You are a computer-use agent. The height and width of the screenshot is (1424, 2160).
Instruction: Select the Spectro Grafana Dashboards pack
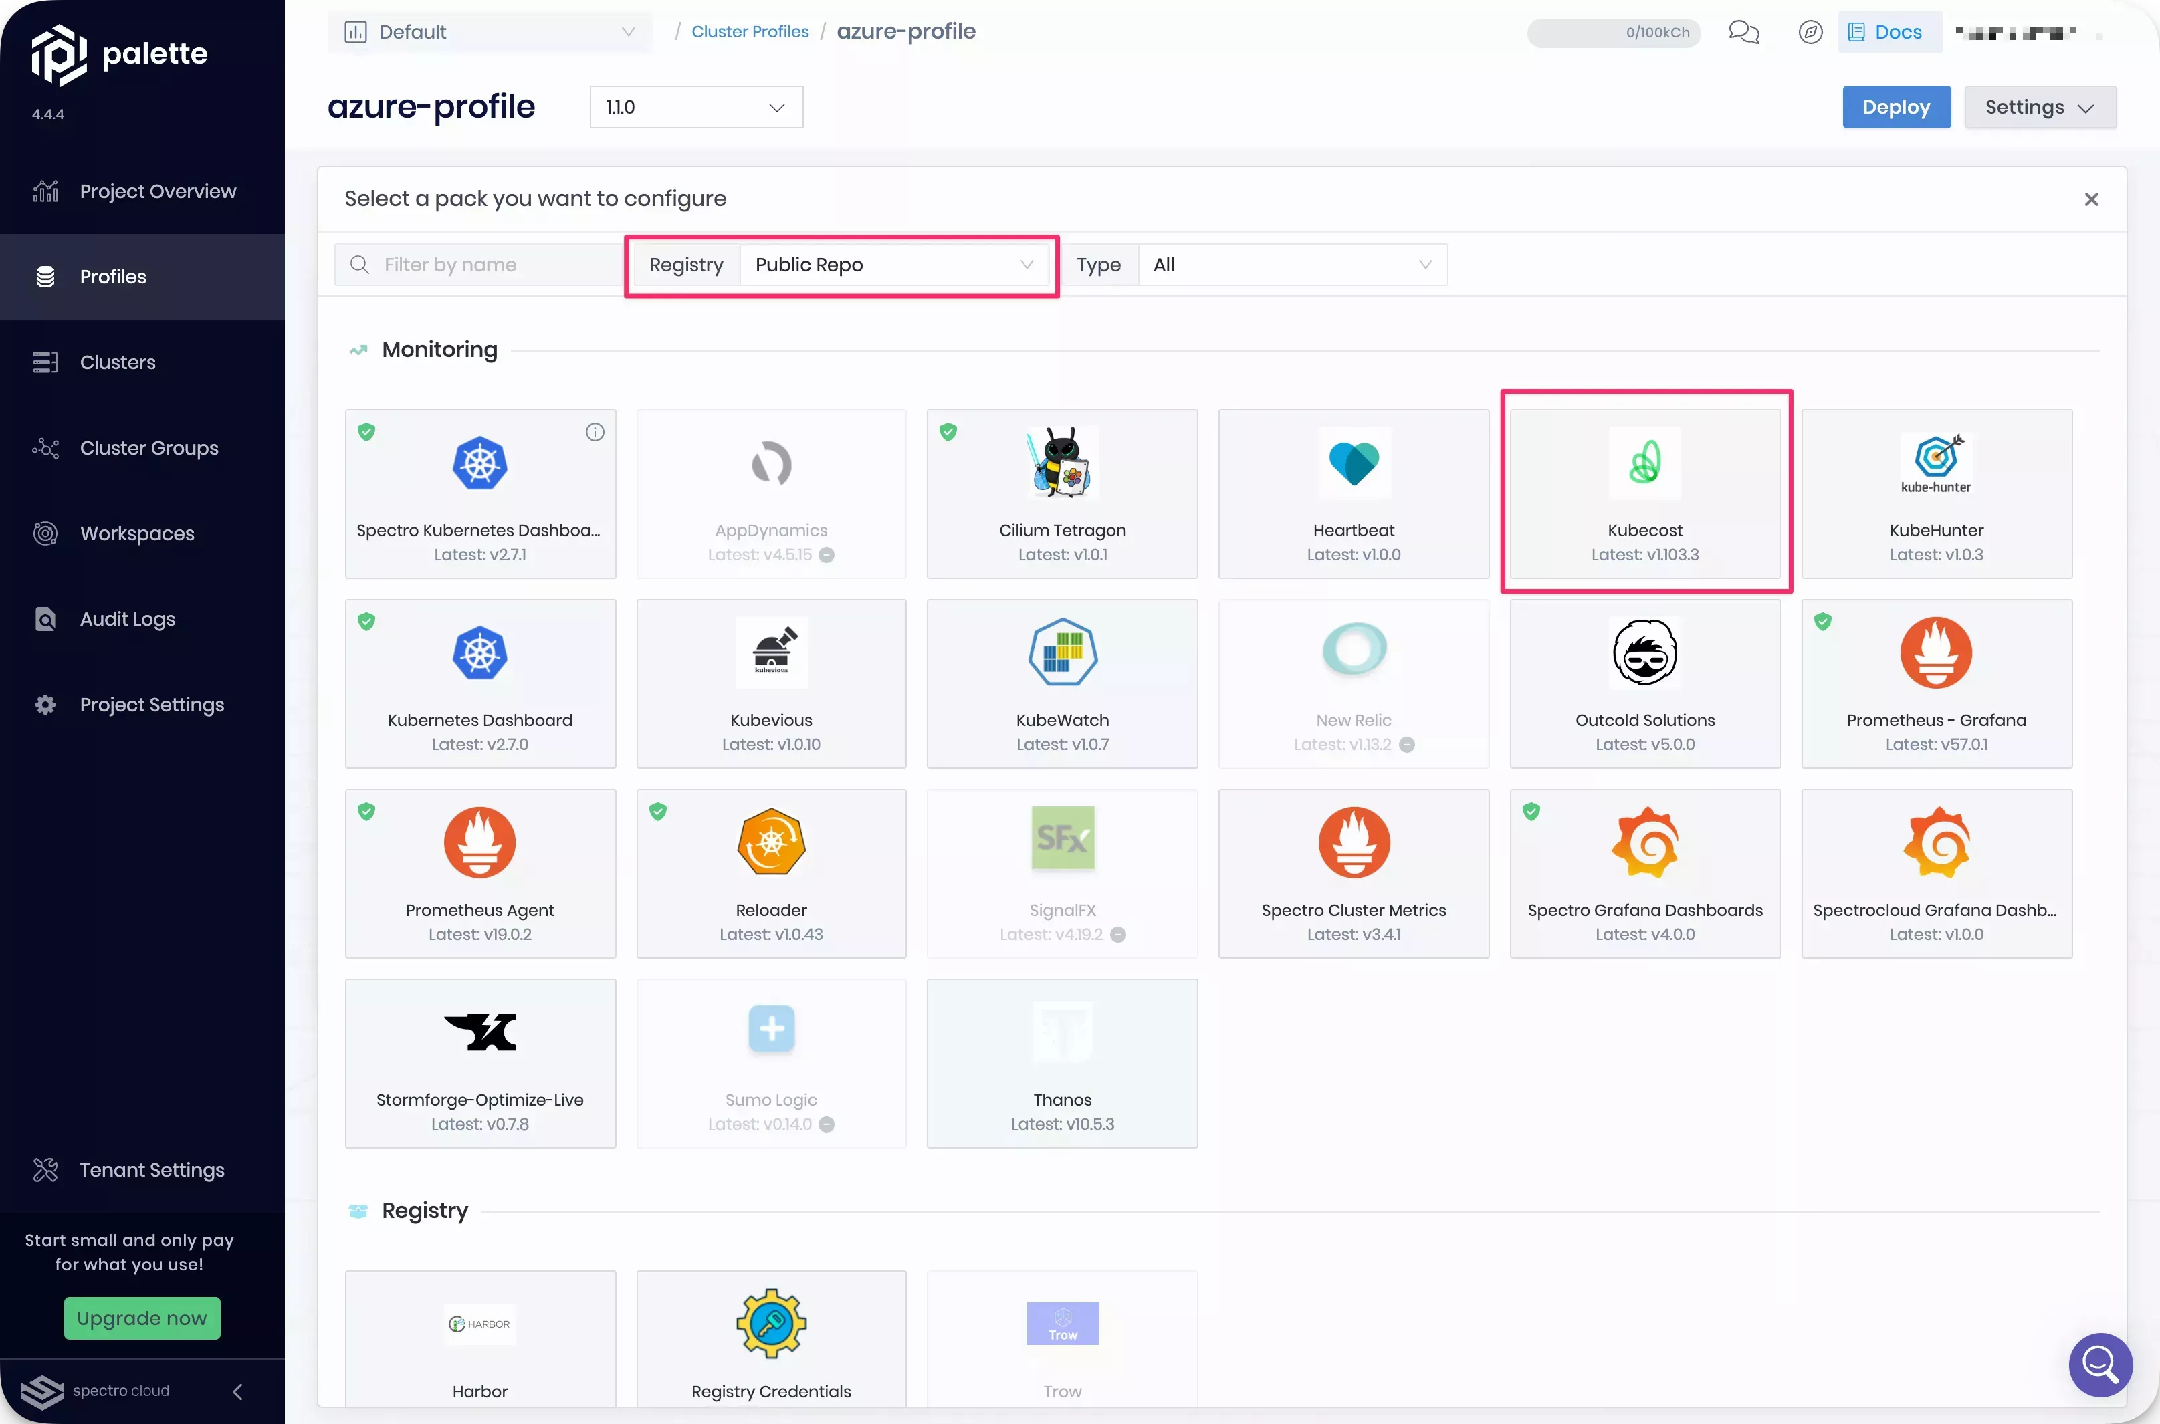(1645, 872)
